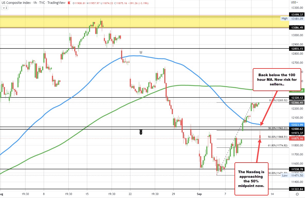Expand the collapsed indicators legend showing 2
Screen dimensions: 305x198
pos(5,8)
